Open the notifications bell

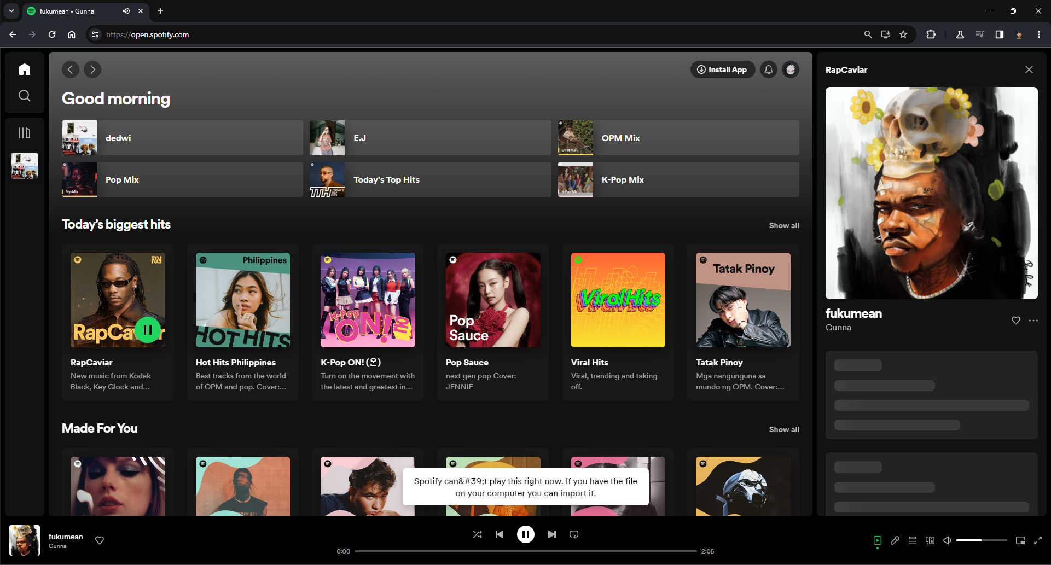[768, 69]
